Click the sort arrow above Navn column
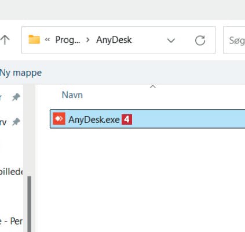Screen dimensions: 245x232 tap(153, 86)
